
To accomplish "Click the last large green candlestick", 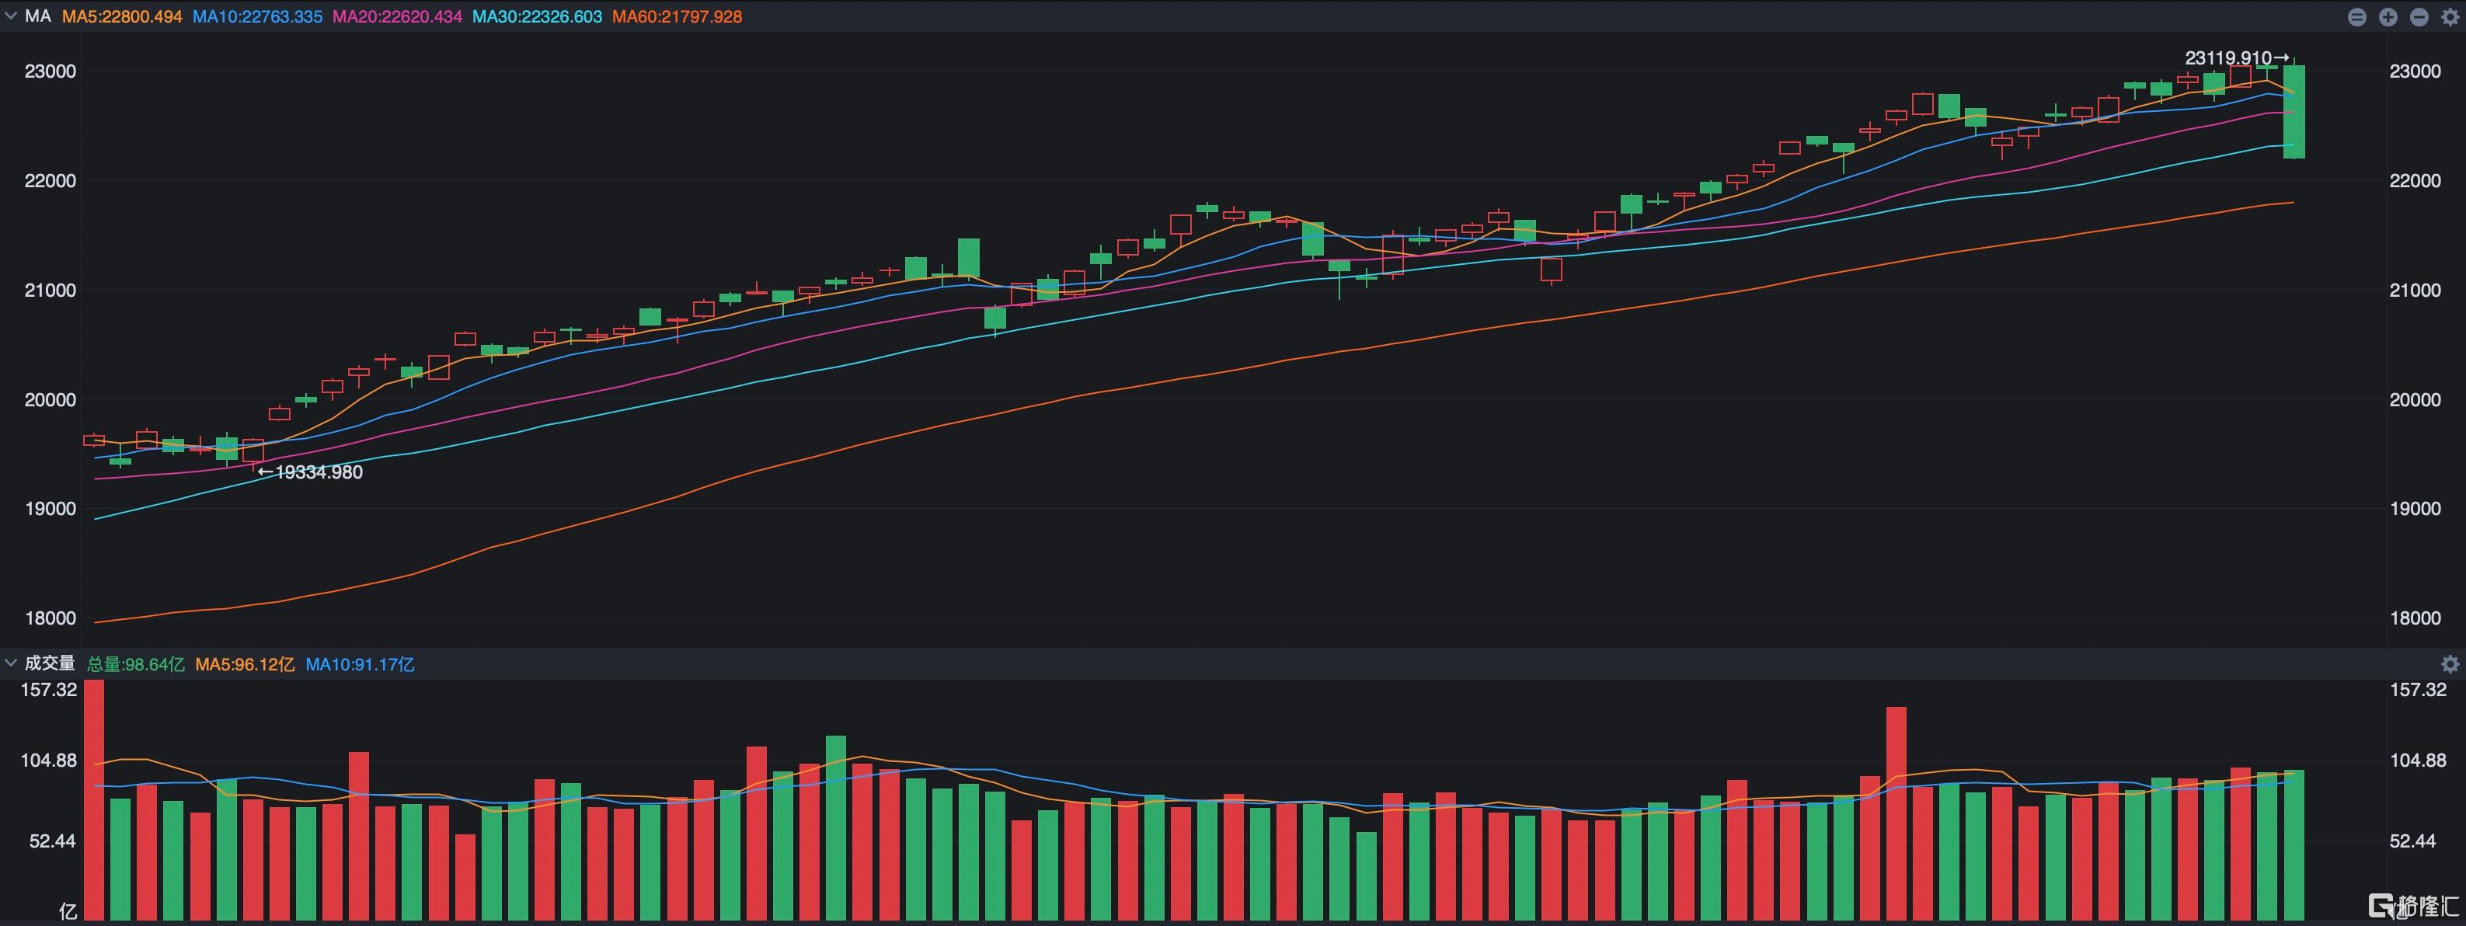I will (2294, 112).
